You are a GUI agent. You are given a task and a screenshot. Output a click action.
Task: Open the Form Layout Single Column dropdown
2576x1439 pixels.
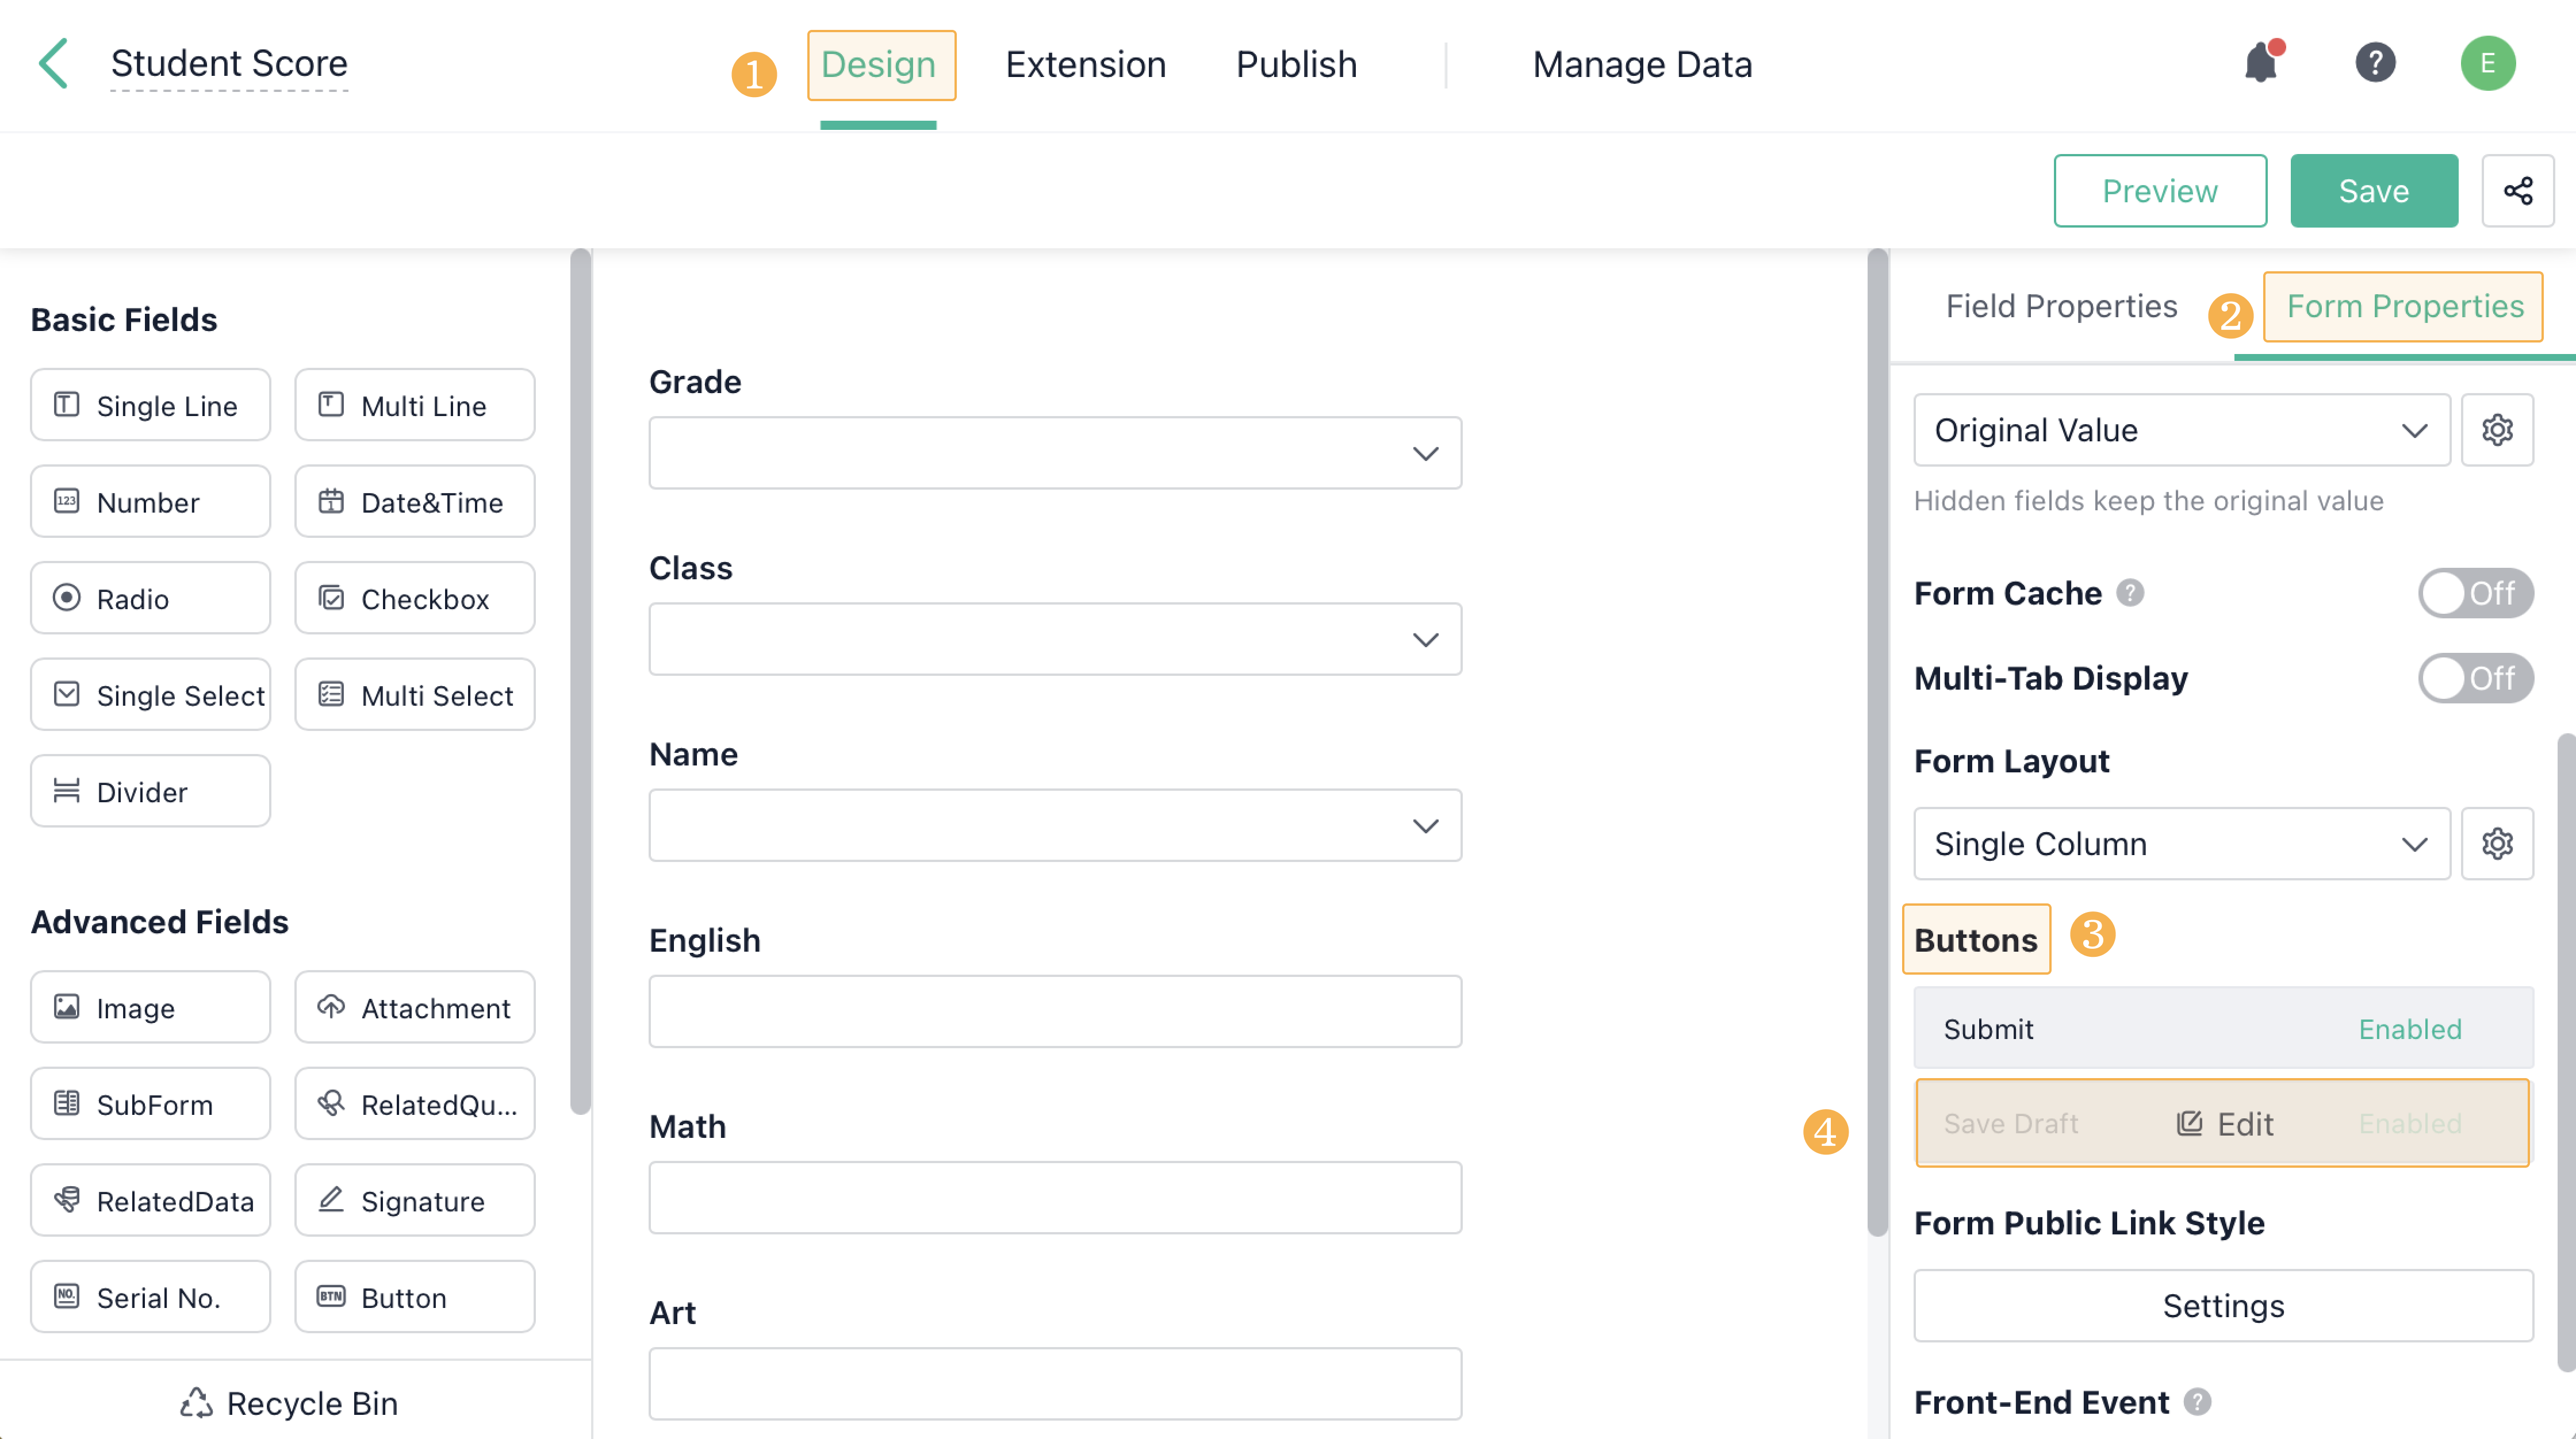2180,844
